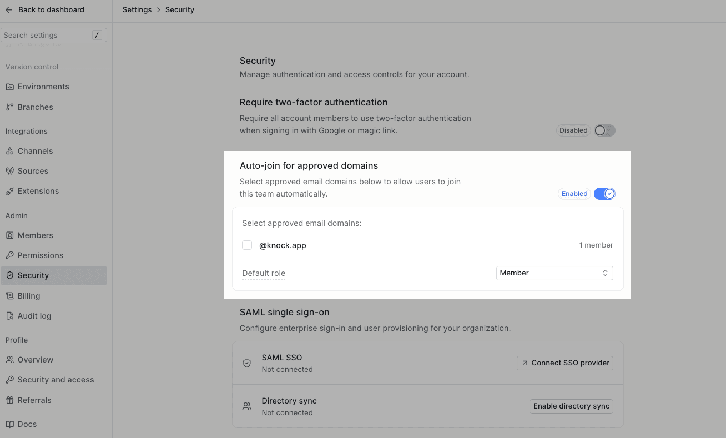Click the back arrow icon beside Back to dashboard
The width and height of the screenshot is (726, 438).
(x=9, y=9)
